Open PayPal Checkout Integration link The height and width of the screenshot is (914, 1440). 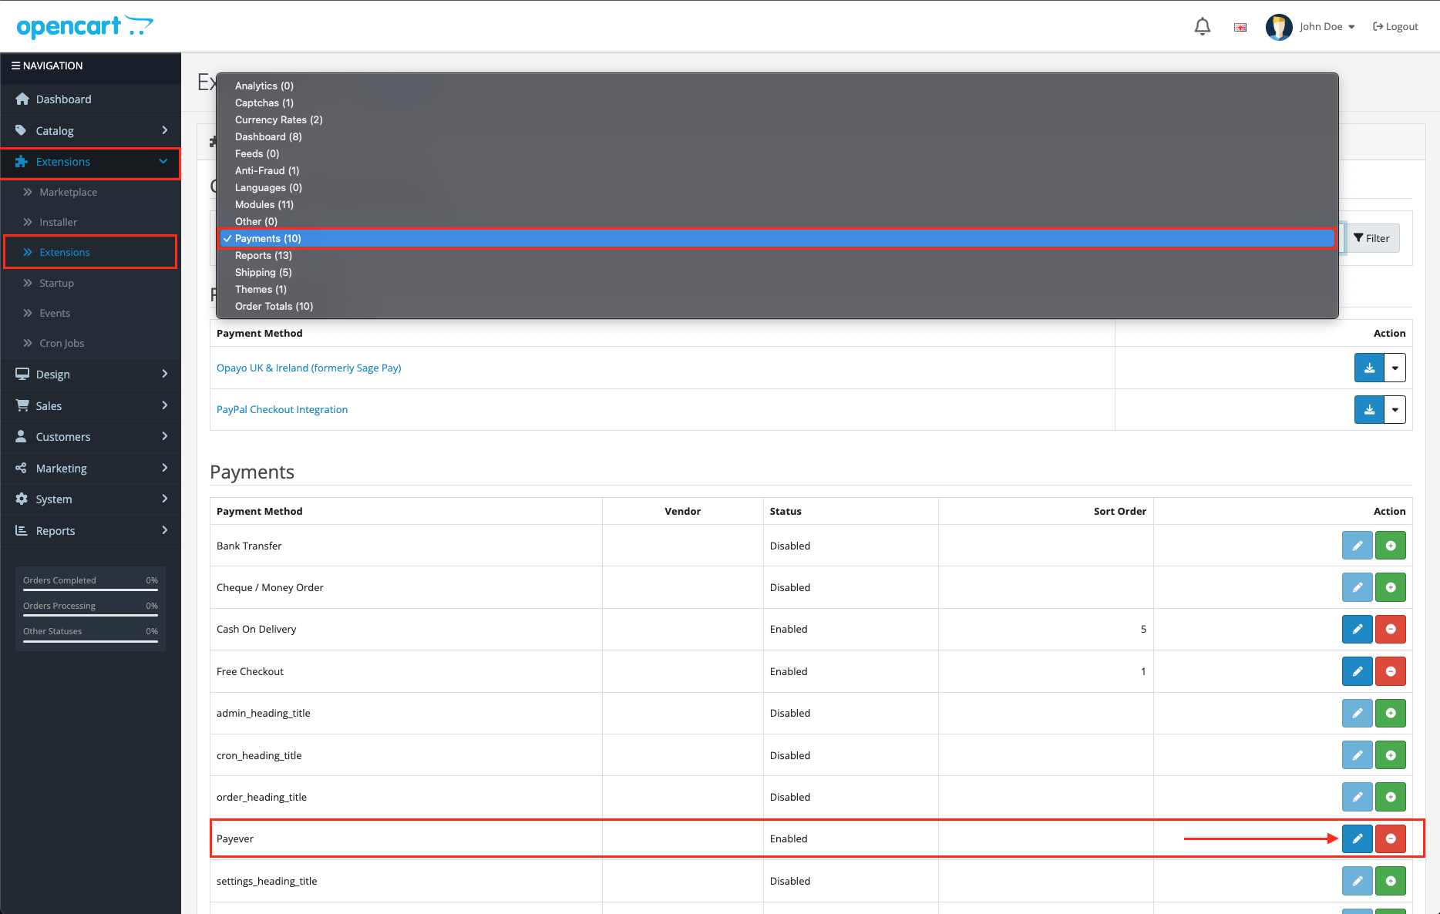click(282, 409)
